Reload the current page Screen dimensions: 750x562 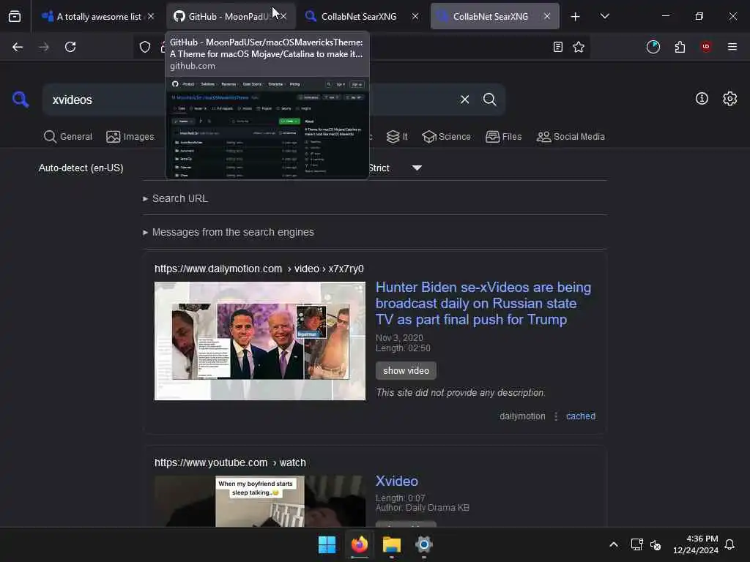tap(70, 47)
